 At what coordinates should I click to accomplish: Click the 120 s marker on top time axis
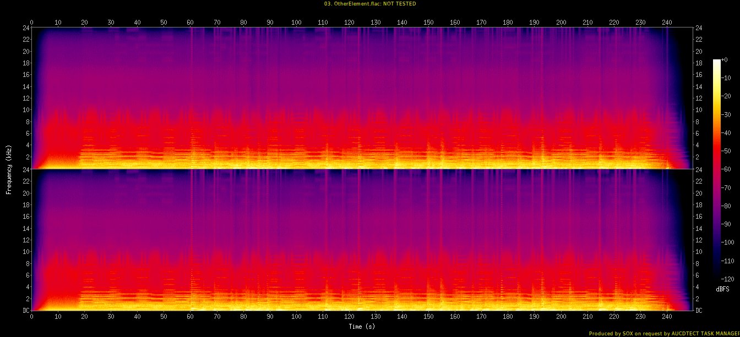tap(349, 22)
